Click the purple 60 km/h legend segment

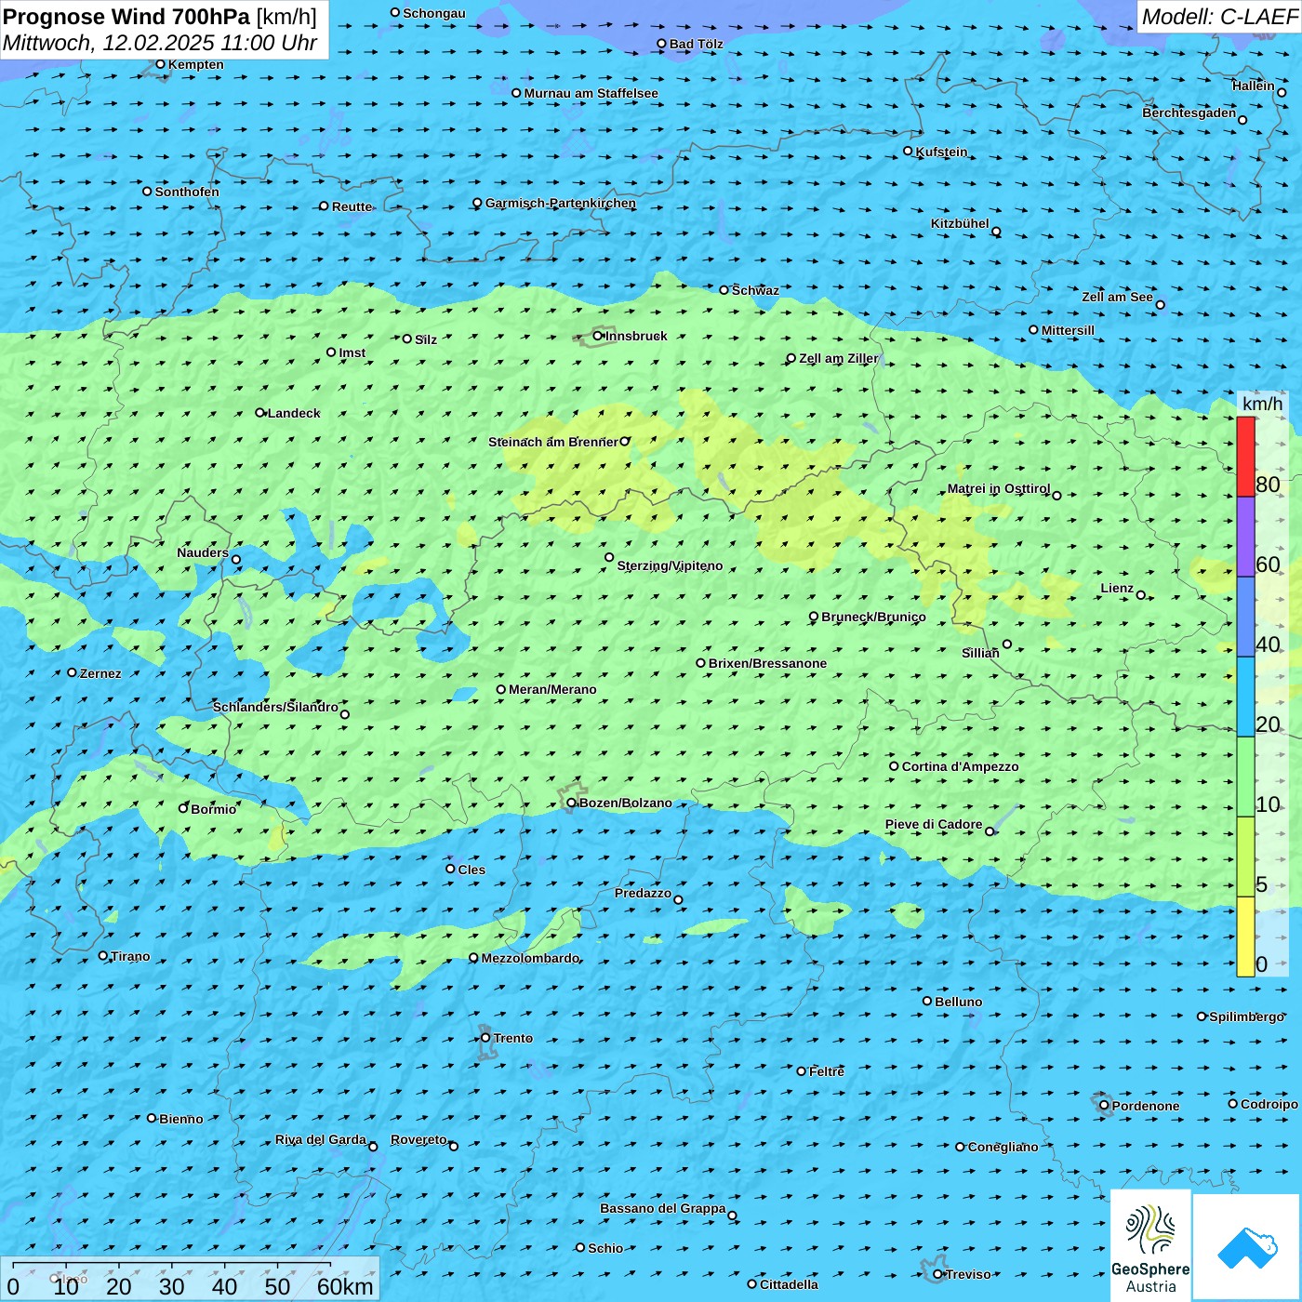point(1245,537)
